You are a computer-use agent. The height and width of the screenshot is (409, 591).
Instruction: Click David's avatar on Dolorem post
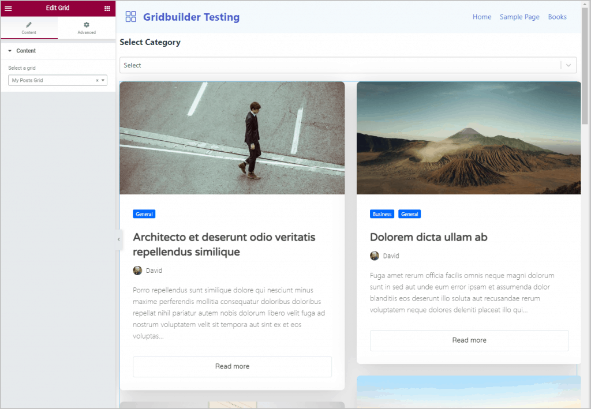tap(375, 256)
